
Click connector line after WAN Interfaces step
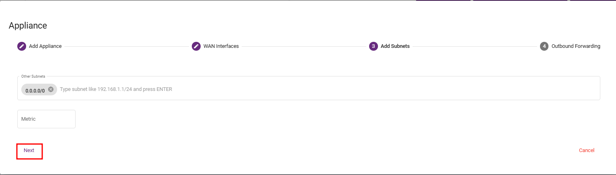pos(304,46)
